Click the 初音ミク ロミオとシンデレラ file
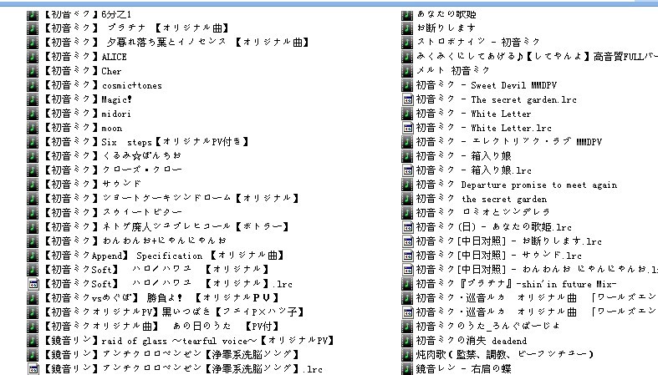This screenshot has width=658, height=375. click(483, 213)
